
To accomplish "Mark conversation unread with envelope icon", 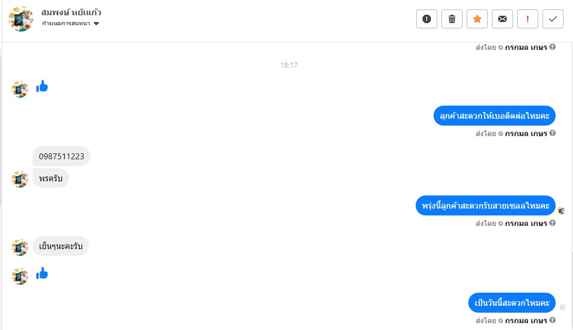I will coord(502,19).
